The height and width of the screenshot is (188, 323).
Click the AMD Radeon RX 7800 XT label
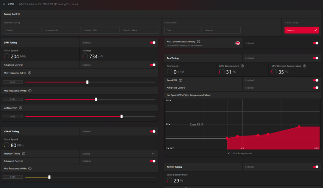point(48,4)
